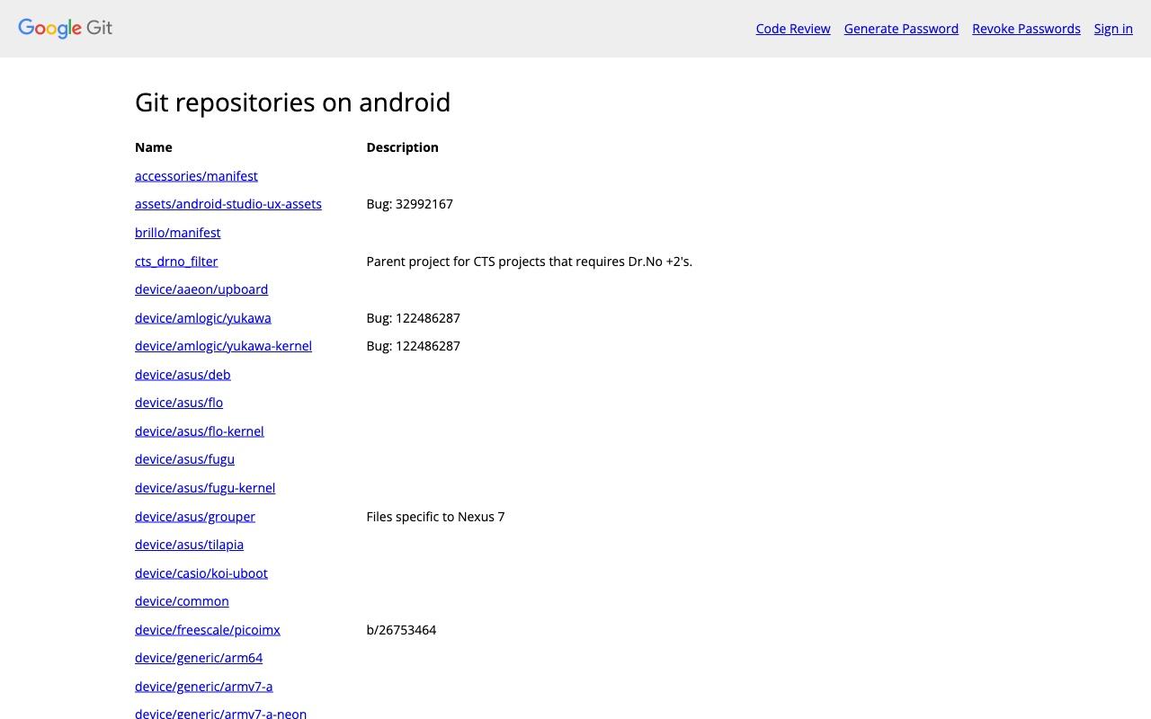The image size is (1151, 719).
Task: Click the Google Git logo
Action: [x=65, y=28]
